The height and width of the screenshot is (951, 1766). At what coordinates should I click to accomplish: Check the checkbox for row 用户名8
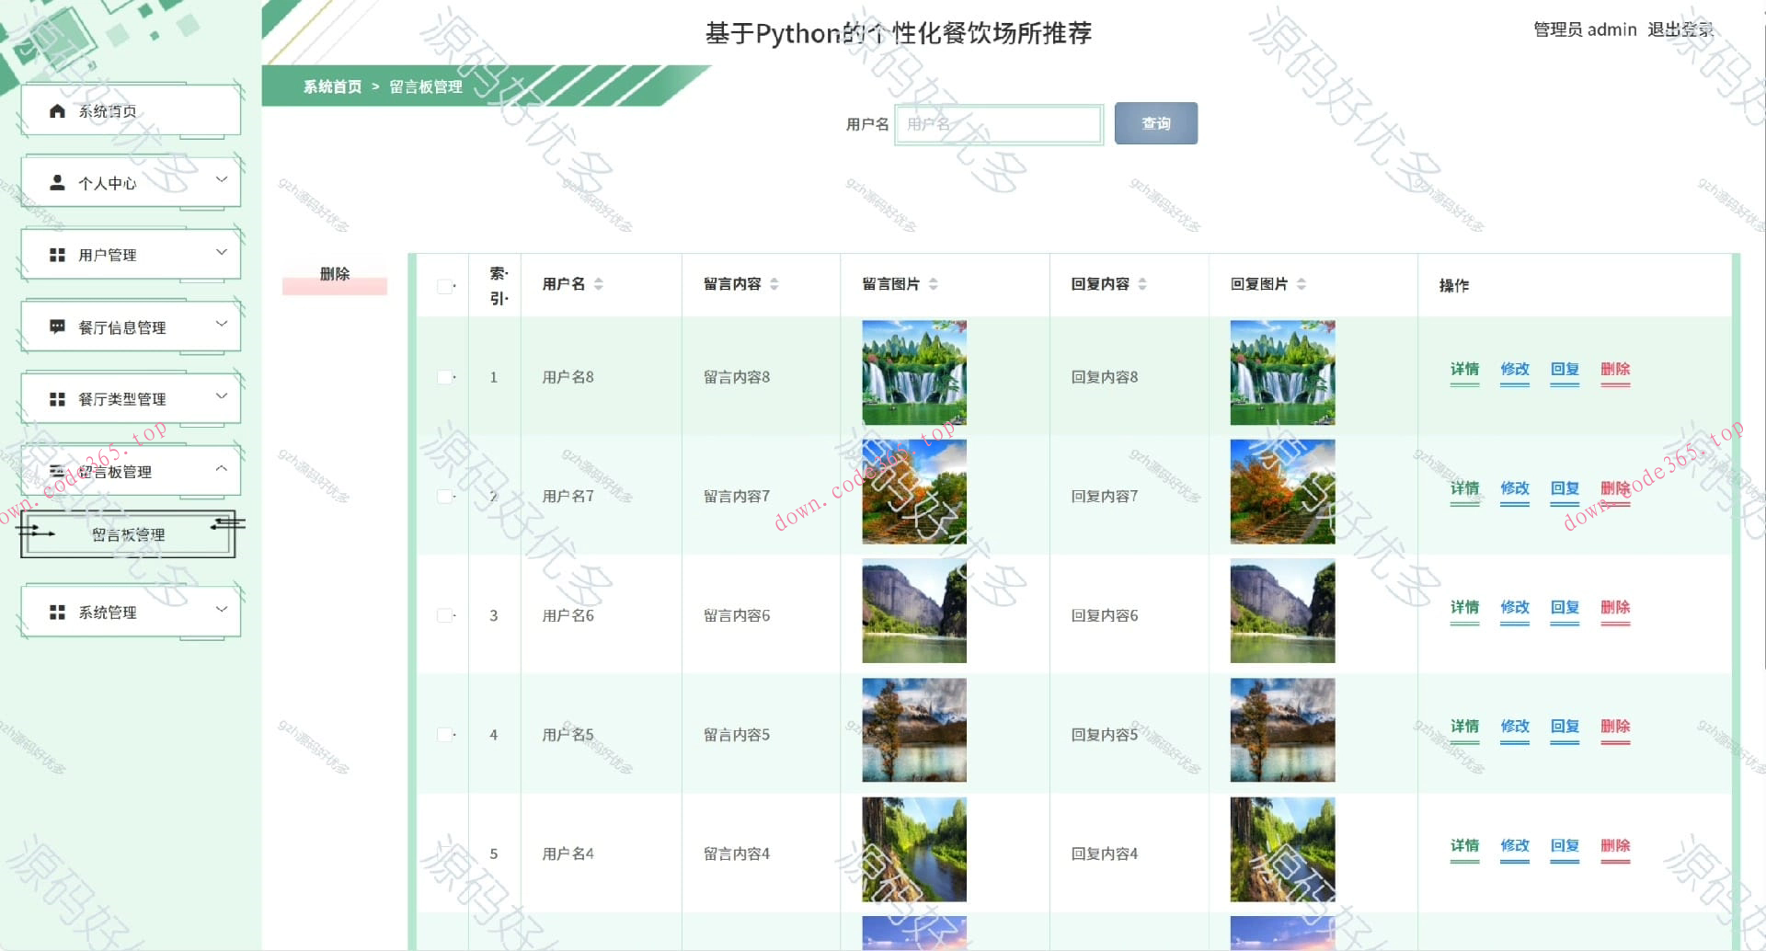[445, 377]
